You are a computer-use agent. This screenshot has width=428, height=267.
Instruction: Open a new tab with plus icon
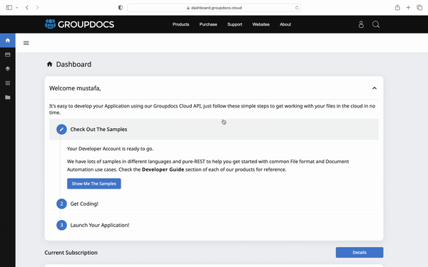tap(408, 8)
